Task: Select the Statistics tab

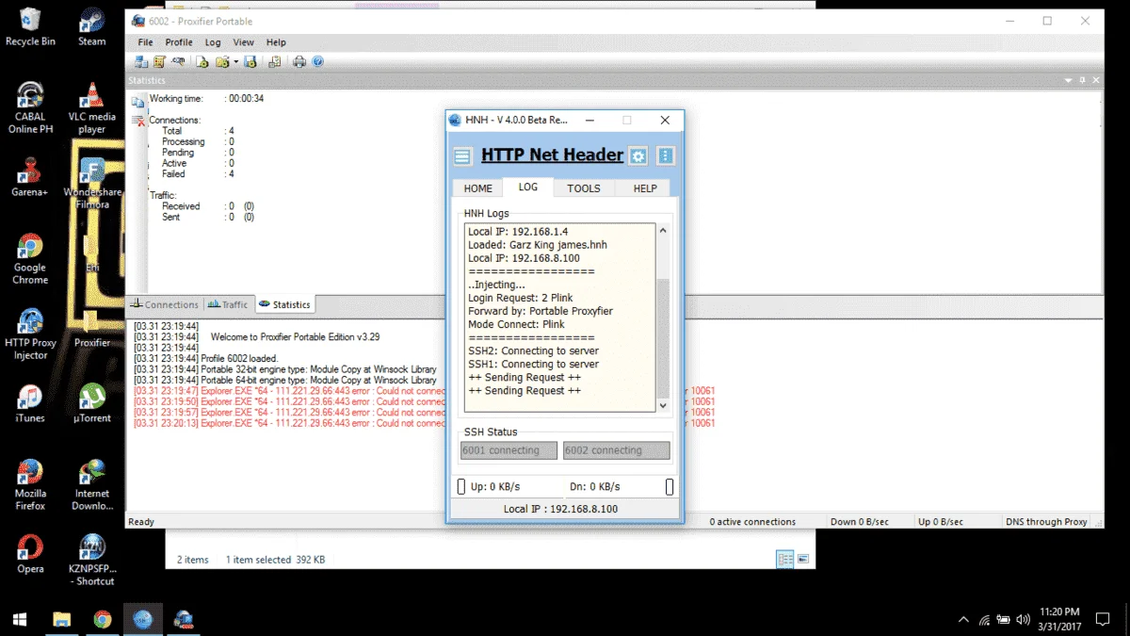Action: 285,304
